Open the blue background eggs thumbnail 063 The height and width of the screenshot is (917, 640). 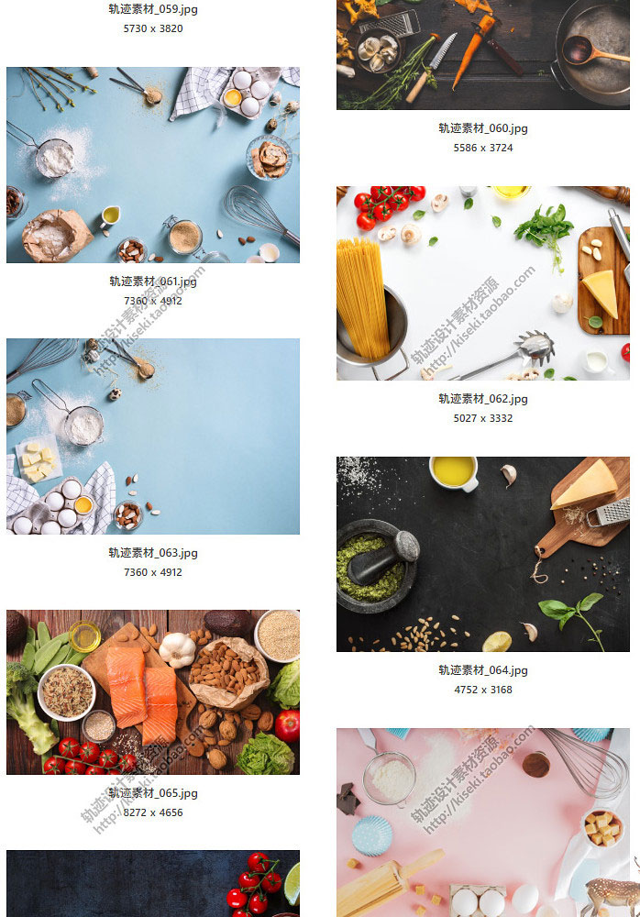[x=153, y=436]
